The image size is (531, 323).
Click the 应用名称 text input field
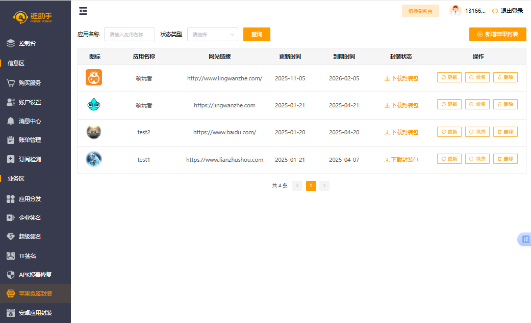tap(130, 35)
